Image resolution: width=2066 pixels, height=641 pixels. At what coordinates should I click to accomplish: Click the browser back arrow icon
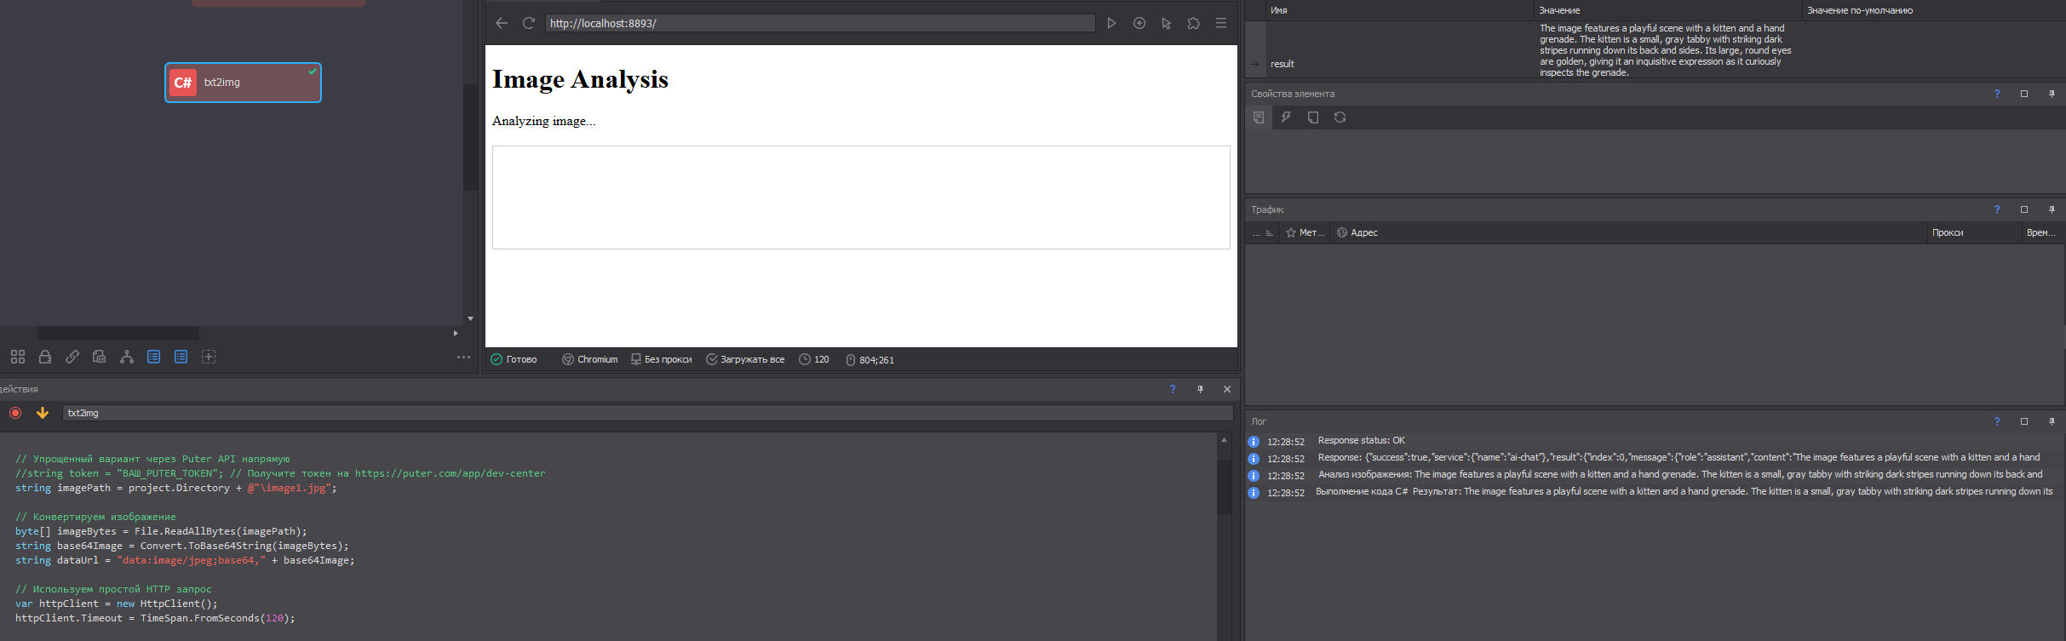(x=502, y=23)
